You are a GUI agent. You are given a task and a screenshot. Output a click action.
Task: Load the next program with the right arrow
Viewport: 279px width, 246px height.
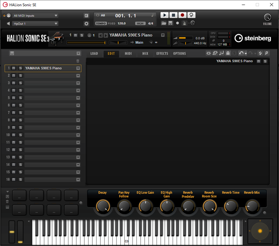106,36
